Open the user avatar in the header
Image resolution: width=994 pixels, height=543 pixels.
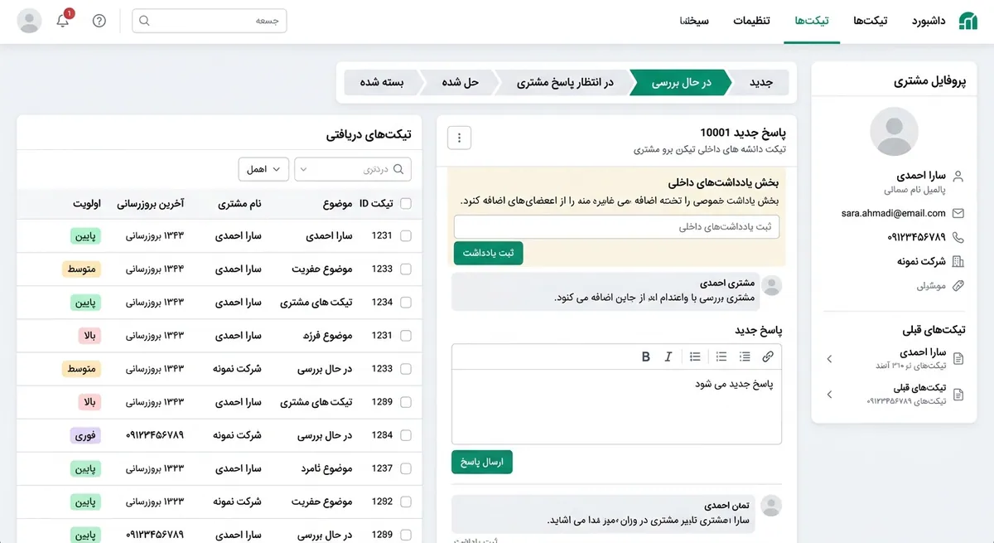[30, 21]
